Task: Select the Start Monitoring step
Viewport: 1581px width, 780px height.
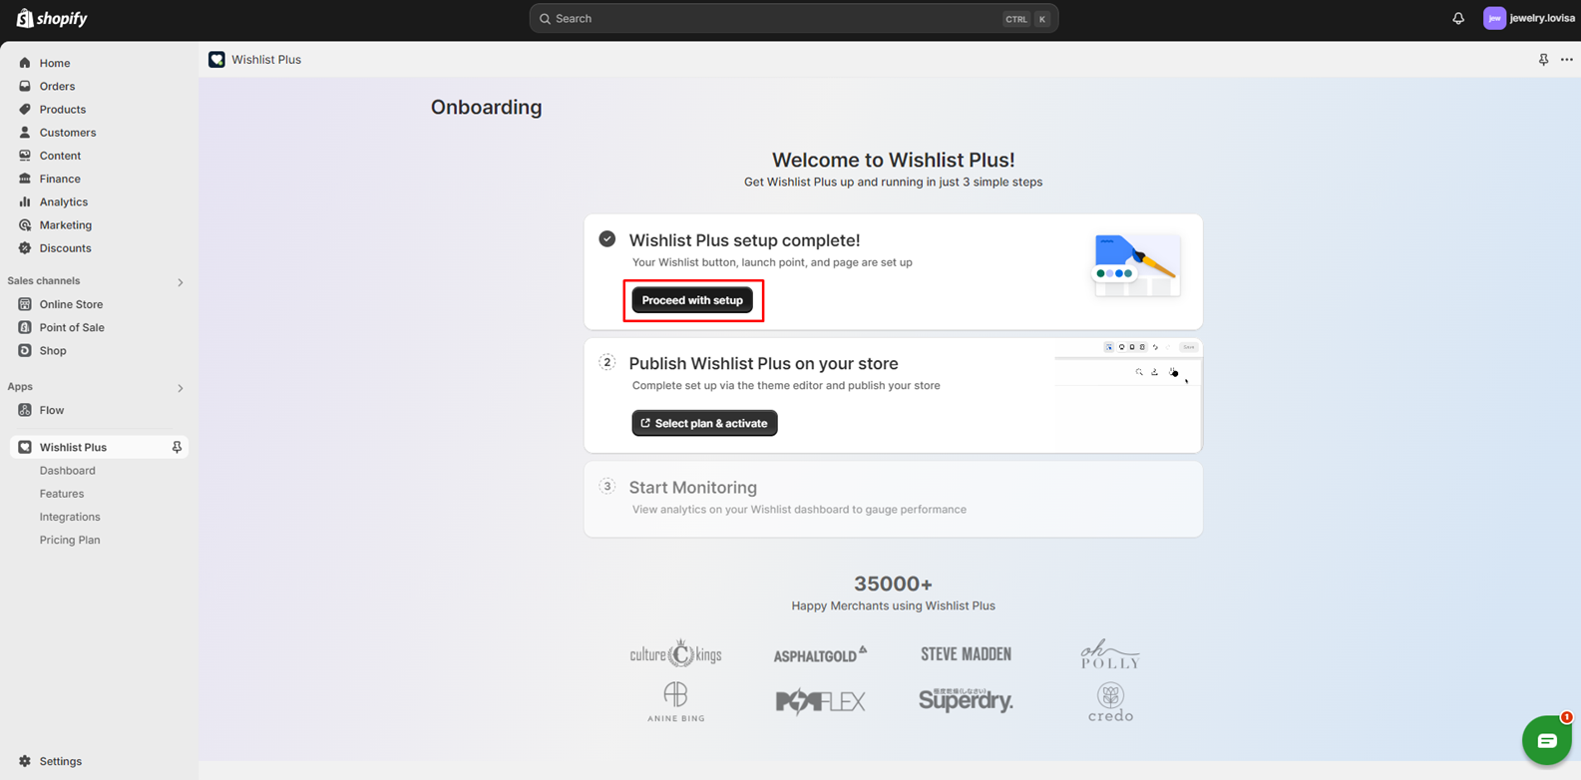Action: [893, 499]
